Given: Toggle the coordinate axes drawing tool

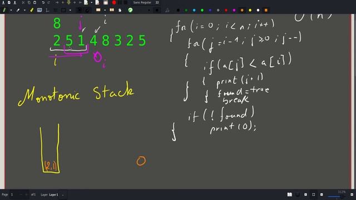Looking at the screenshot, I should [47, 10].
